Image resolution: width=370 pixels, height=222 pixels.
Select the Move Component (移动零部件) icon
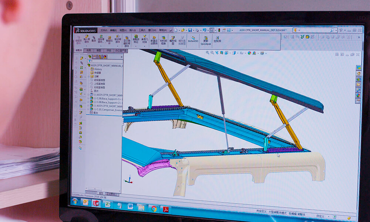[118, 37]
